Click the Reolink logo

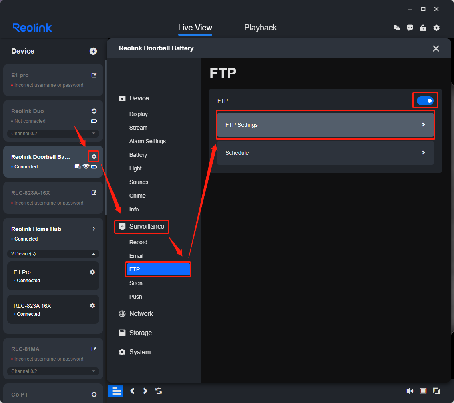point(32,28)
